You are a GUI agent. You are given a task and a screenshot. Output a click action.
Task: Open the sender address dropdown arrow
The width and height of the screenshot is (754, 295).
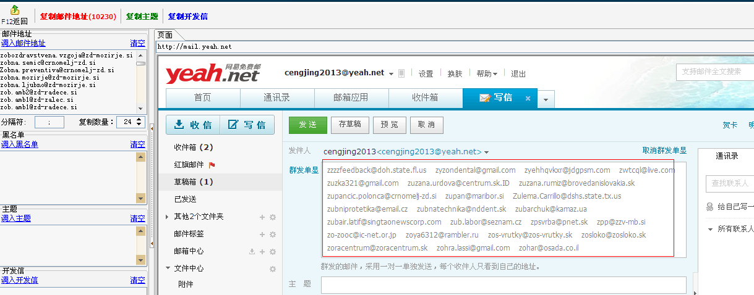coord(487,152)
